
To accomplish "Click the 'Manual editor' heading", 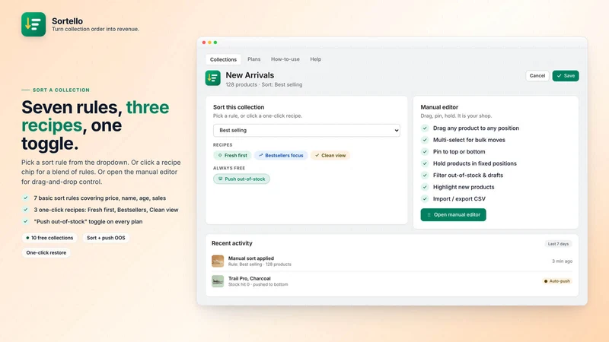I will point(439,107).
